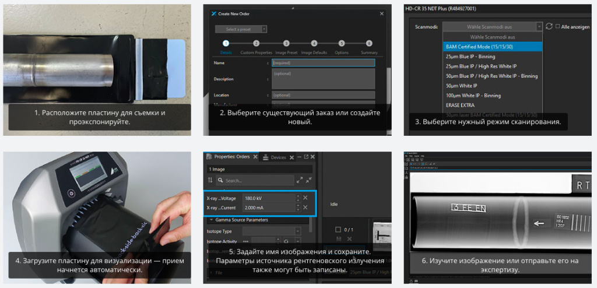Open the Scanmodi combo box
The width and height of the screenshot is (597, 288).
click(492, 27)
